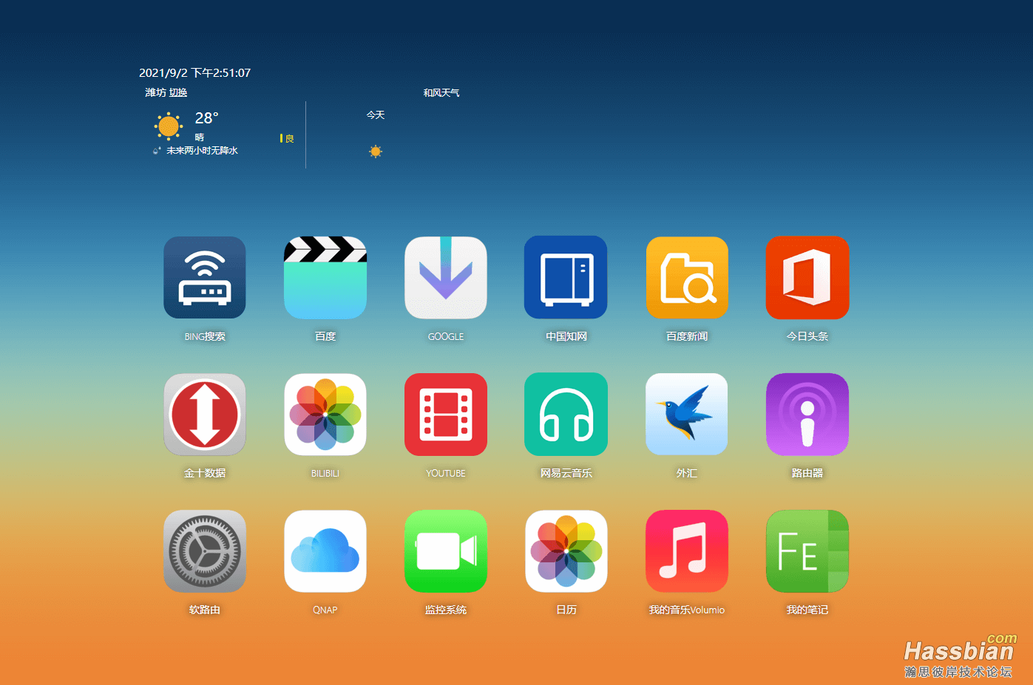Click the 今日头条 Office icon
The height and width of the screenshot is (685, 1033).
point(807,277)
